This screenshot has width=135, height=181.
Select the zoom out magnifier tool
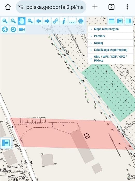pos(13,21)
